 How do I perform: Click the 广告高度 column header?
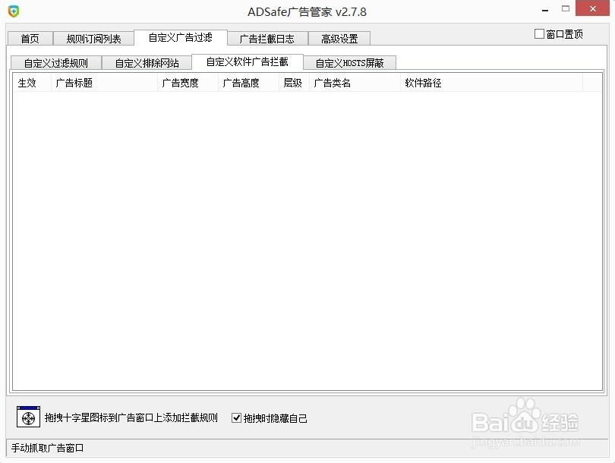249,83
